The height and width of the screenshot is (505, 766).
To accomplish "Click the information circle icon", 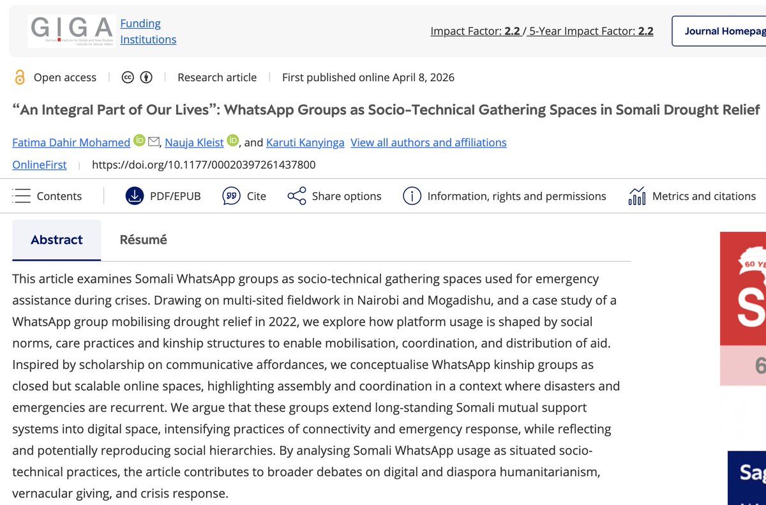I will tap(412, 196).
